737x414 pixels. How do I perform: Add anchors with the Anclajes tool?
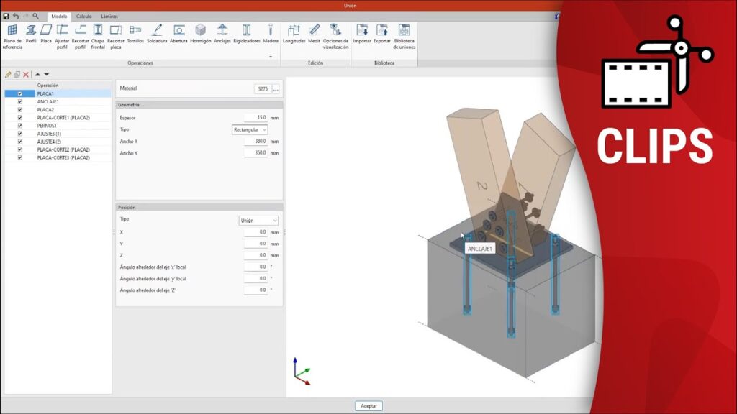tap(222, 34)
